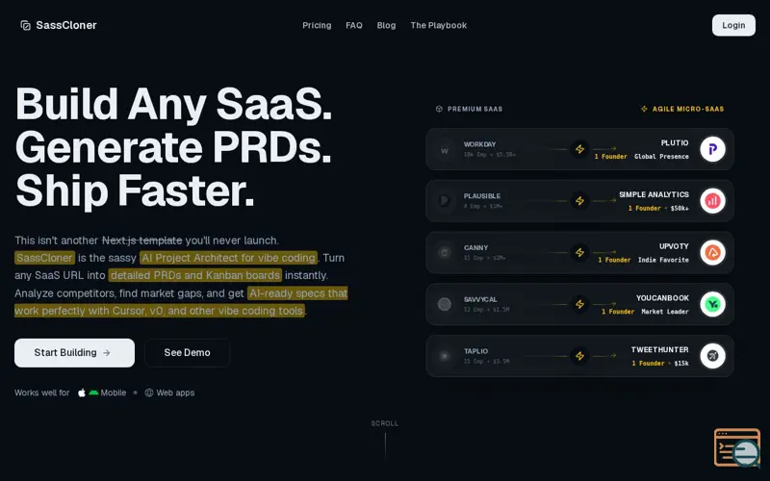
Task: Click the SavvyCal logo circle
Action: (445, 304)
